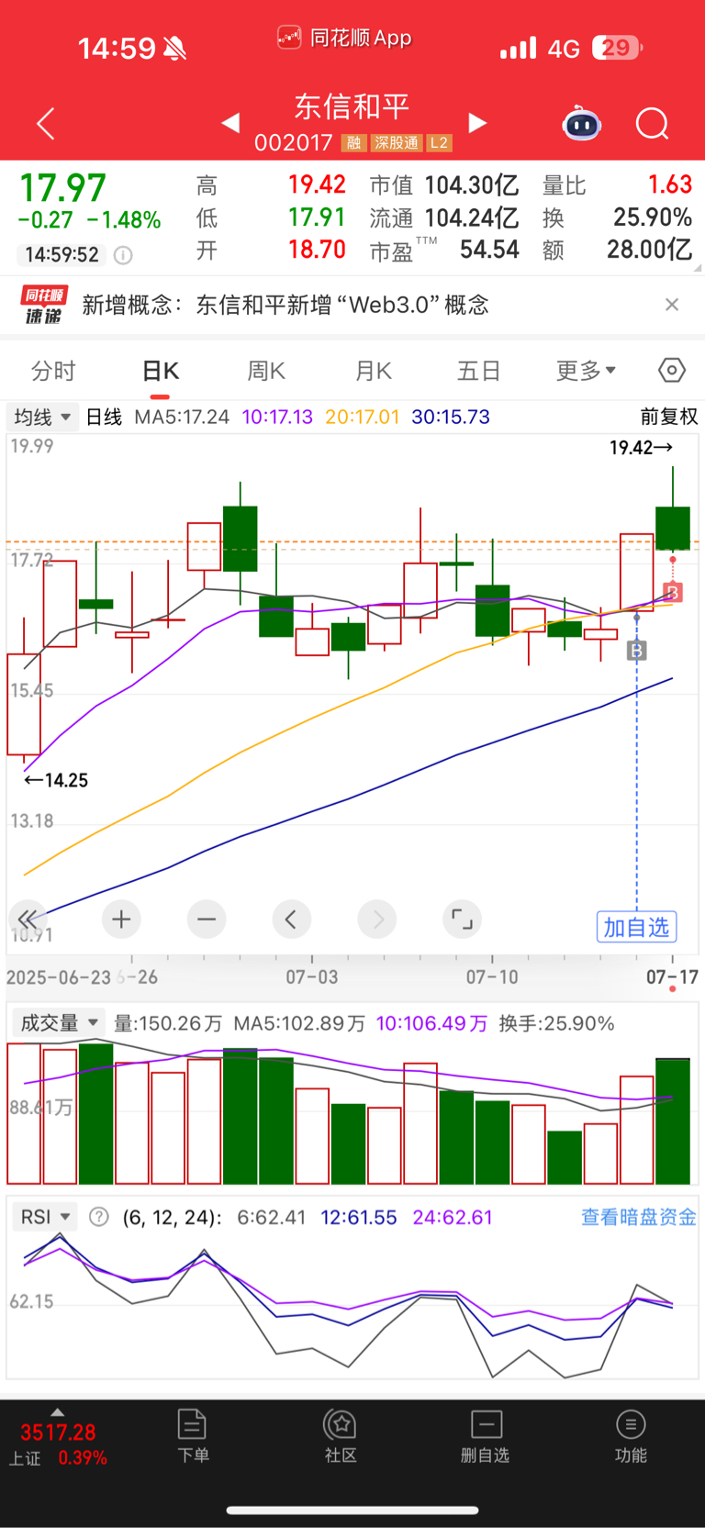Switch to 分时 tab
The width and height of the screenshot is (705, 1528).
(53, 371)
